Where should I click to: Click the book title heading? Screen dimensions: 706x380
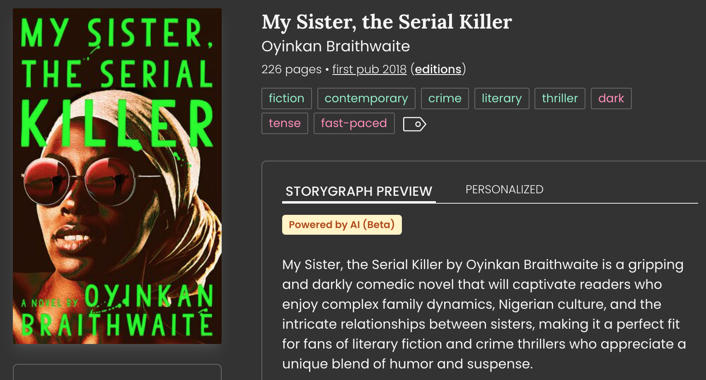coord(387,22)
